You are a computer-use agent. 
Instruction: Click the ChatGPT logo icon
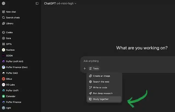pyautogui.click(x=4, y=3)
